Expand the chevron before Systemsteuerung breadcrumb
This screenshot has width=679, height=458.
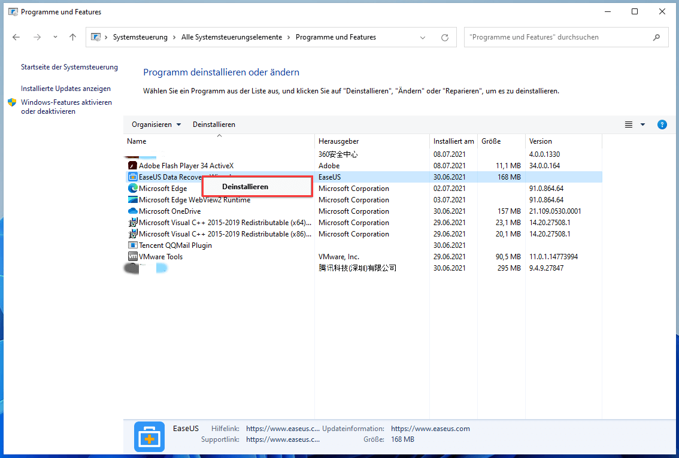click(106, 37)
